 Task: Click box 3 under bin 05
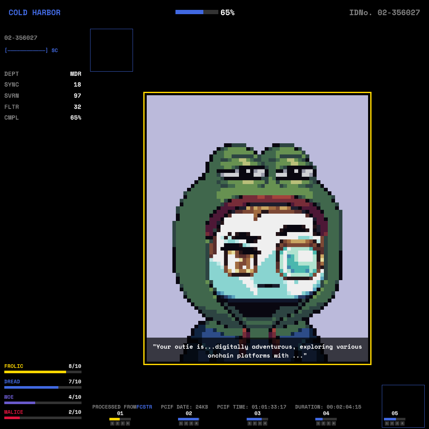point(397,423)
